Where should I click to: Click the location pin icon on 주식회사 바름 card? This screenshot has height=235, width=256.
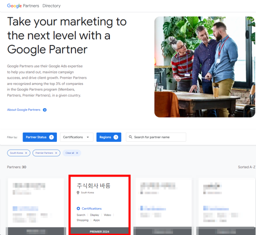point(78,193)
